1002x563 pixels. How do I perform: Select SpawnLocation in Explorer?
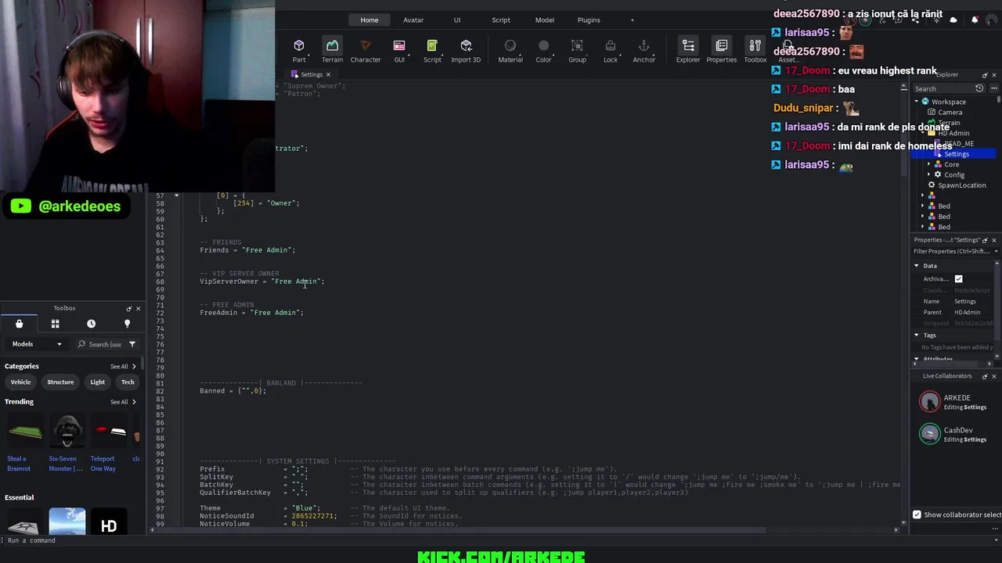(961, 185)
